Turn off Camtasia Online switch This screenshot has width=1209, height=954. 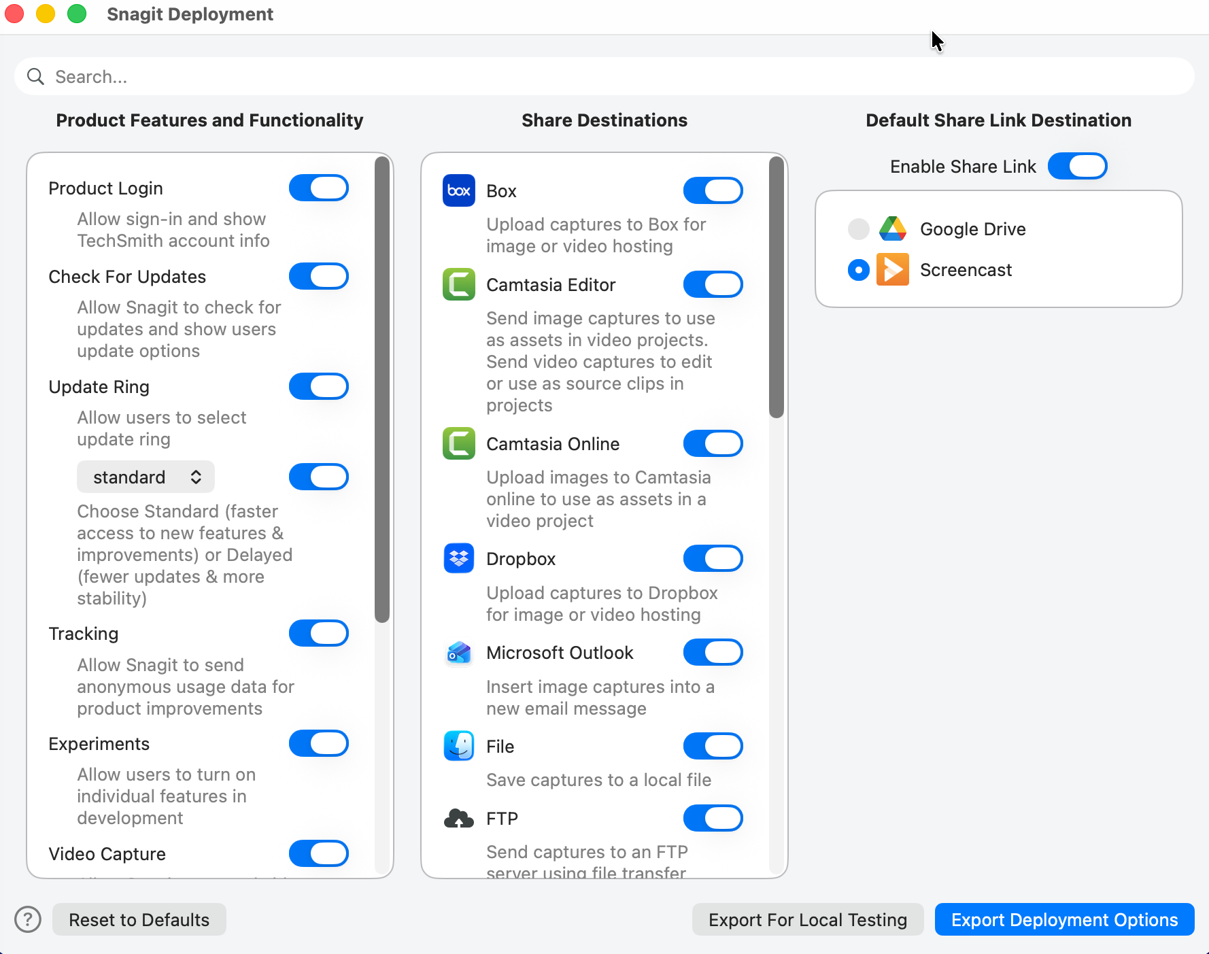(713, 443)
